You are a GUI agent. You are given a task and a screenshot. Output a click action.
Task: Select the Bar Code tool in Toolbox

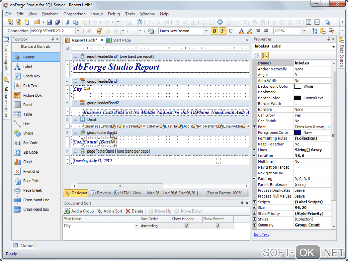(x=30, y=143)
